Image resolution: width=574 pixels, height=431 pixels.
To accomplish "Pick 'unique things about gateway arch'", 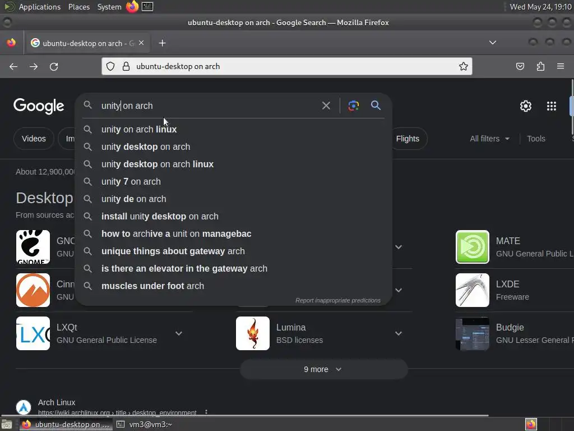I will tap(234, 251).
